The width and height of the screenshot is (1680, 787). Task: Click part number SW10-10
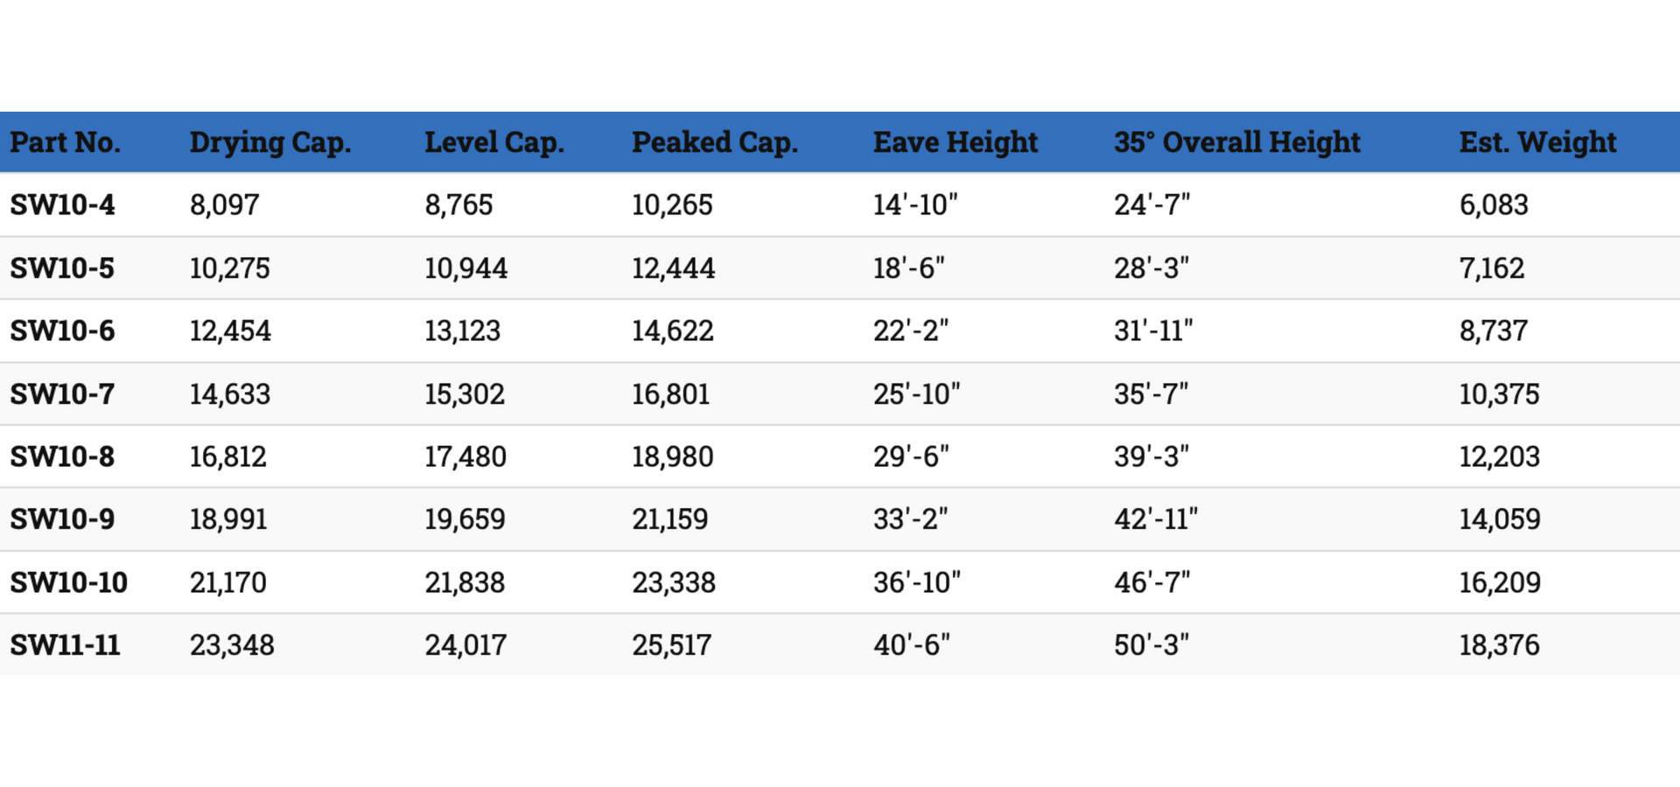tap(68, 582)
